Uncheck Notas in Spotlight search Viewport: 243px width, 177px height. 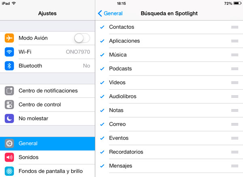[x=102, y=110]
